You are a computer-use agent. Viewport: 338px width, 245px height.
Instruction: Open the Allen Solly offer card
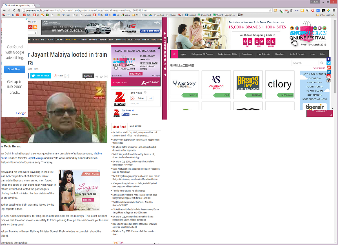184,85
